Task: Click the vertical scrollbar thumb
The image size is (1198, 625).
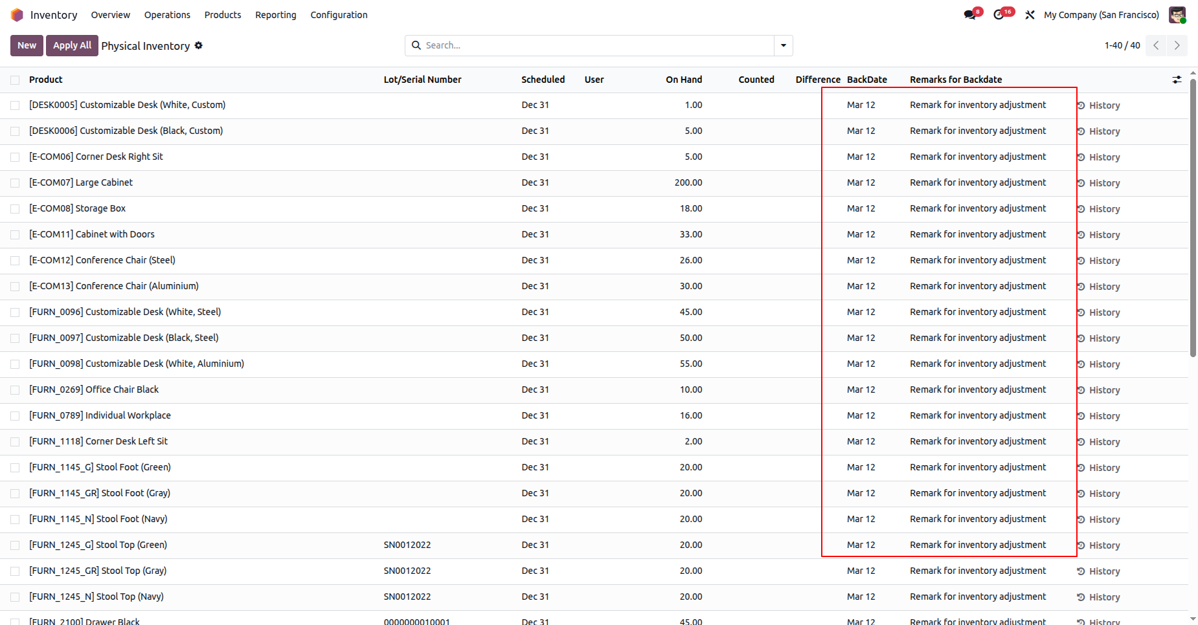Action: click(1193, 217)
